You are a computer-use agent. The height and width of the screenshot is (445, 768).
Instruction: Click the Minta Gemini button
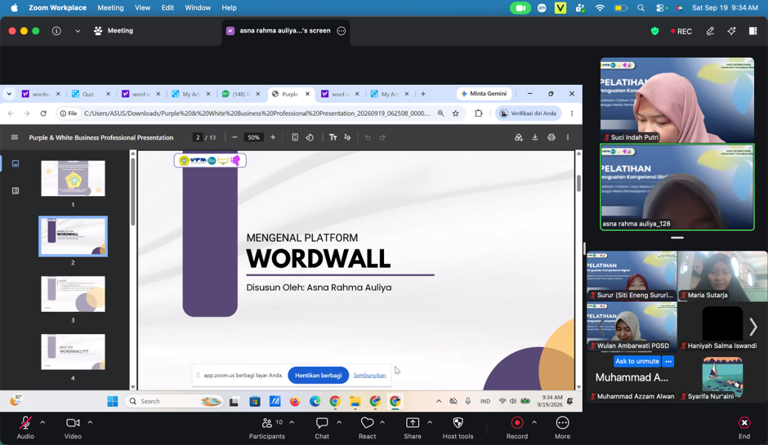484,94
